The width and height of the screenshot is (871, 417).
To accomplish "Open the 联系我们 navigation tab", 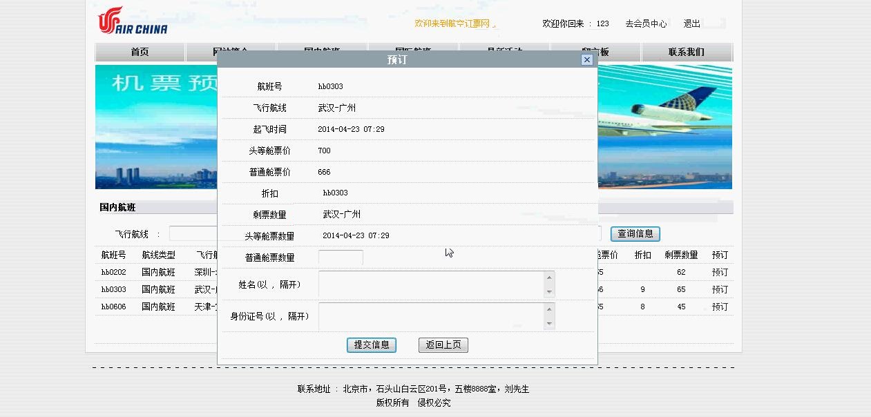I will click(x=687, y=52).
